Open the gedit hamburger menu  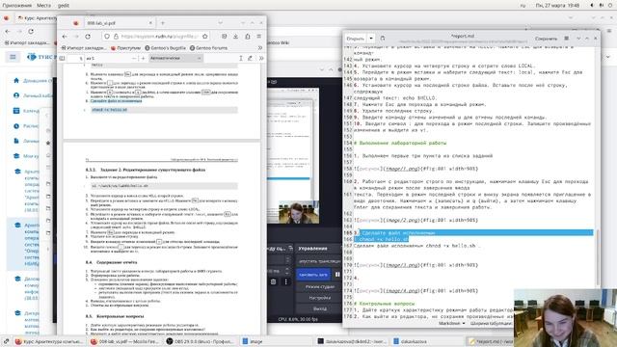coord(566,39)
